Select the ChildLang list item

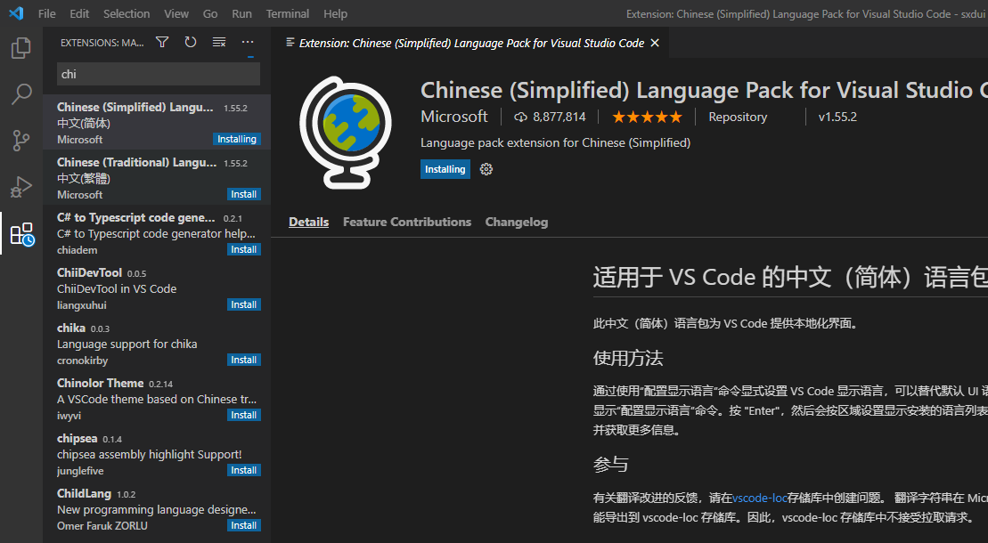(157, 509)
